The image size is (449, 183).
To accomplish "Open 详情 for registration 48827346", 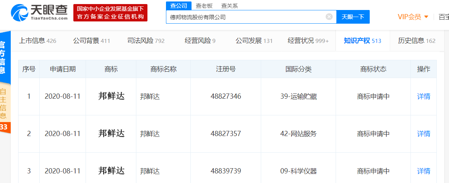I will click(x=424, y=96).
